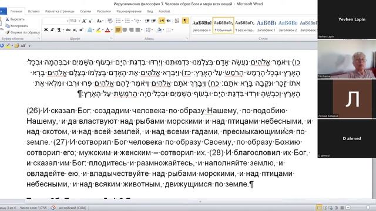376x211 pixels.
Task: Switch to Web Layout view in status bar
Action: click(331, 208)
